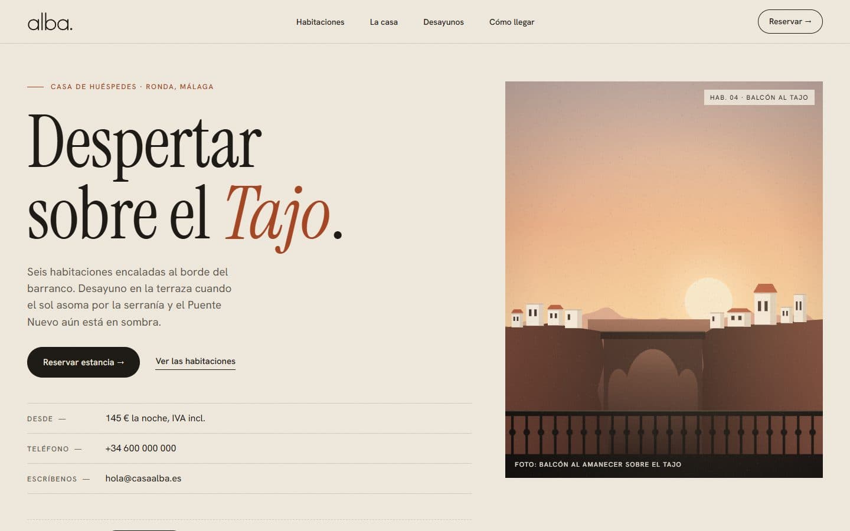
Task: Click the hola@casaalba.es email address
Action: click(143, 478)
